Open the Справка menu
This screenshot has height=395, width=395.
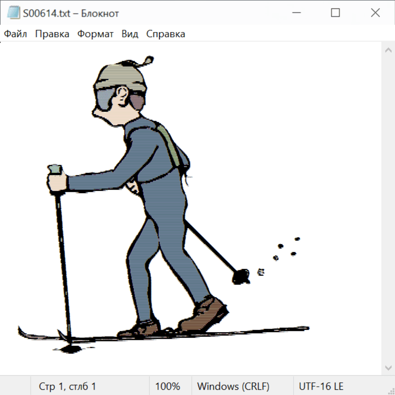pos(165,34)
